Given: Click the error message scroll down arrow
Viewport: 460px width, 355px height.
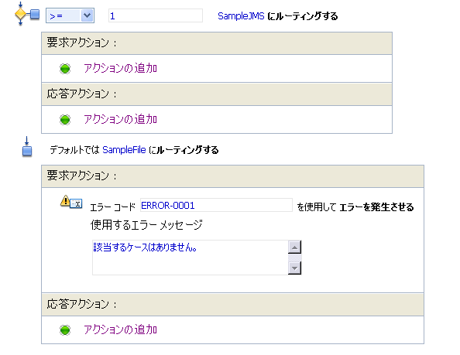Looking at the screenshot, I should pos(294,268).
